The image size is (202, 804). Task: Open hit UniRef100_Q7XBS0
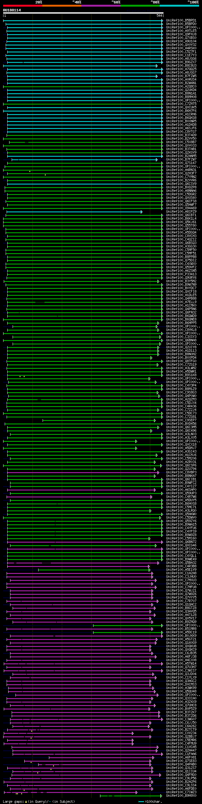181,38
